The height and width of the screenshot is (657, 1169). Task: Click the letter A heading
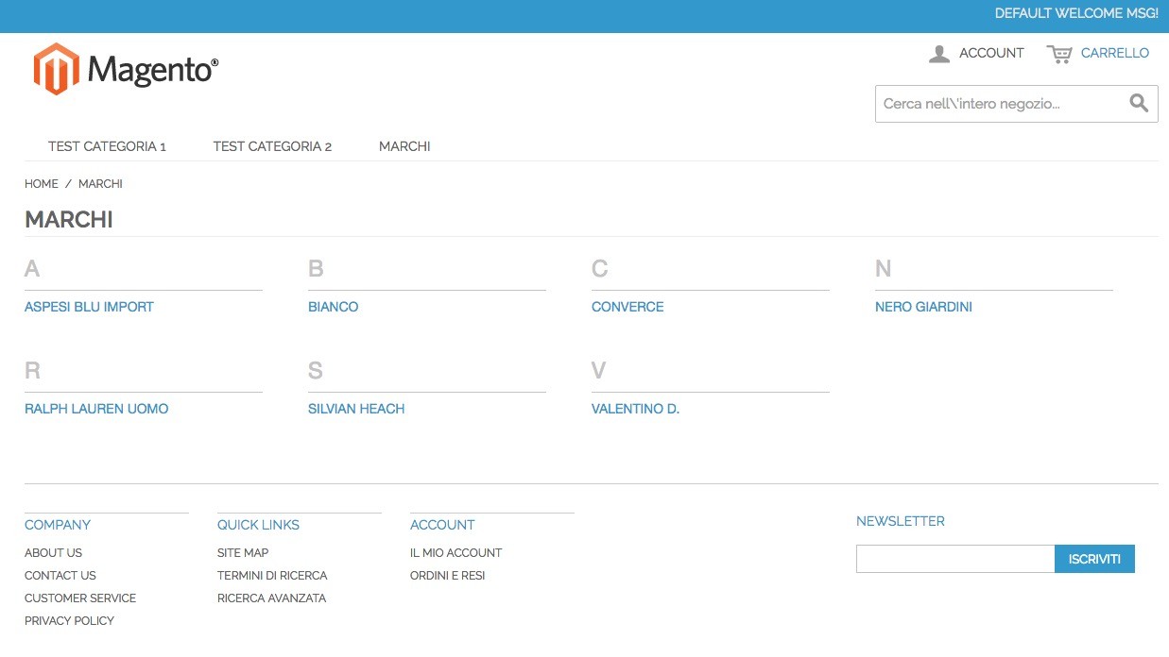[32, 269]
